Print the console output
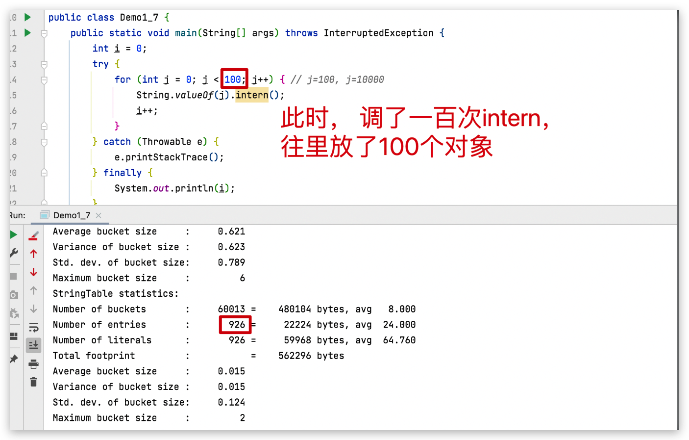 tap(33, 363)
